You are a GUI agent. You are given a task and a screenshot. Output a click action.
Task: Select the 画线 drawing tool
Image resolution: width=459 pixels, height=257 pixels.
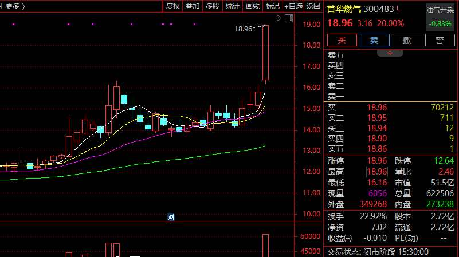(253, 6)
